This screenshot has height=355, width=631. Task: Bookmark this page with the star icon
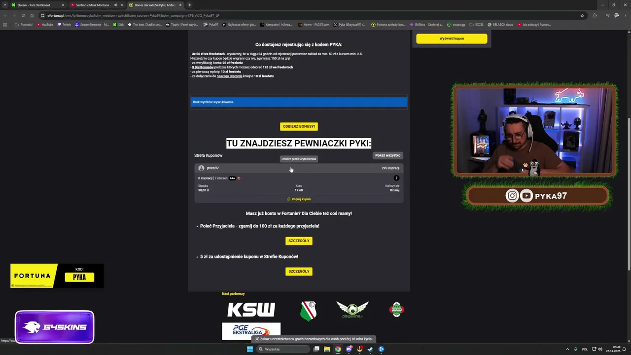pyautogui.click(x=582, y=15)
